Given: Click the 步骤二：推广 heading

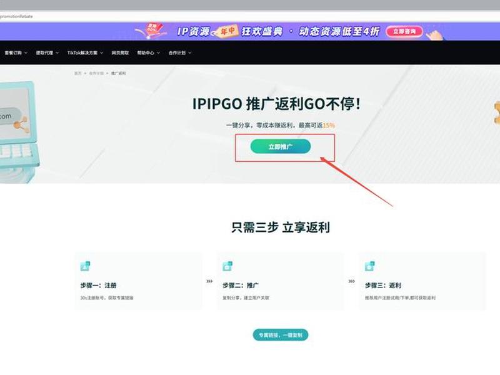Looking at the screenshot, I should click(x=241, y=286).
